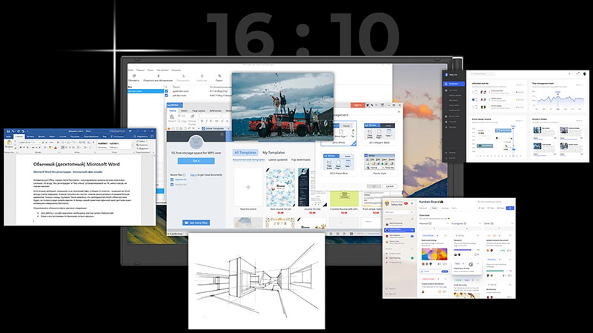Screen dimensions: 593x333
Task: Click the 'Top downloads' template filter
Action: (301, 159)
